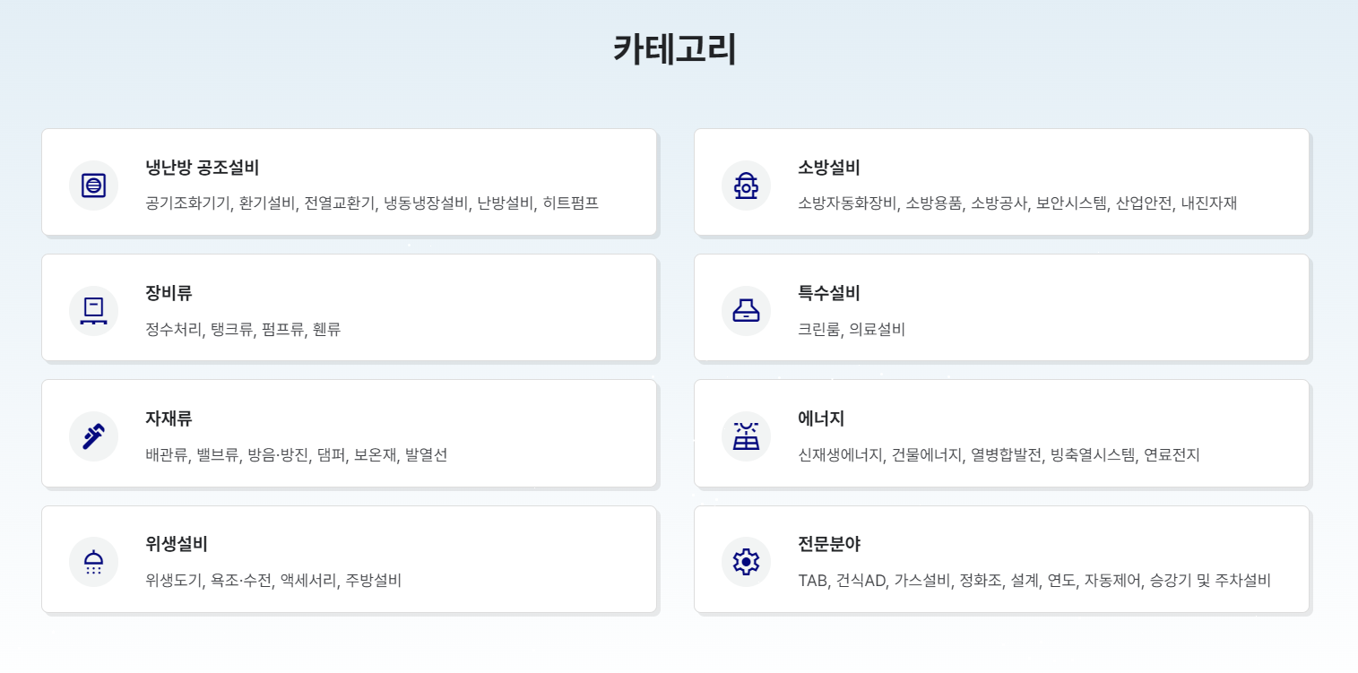This screenshot has height=673, width=1358.
Task: Click the gear icon for 전문분야
Action: (746, 562)
